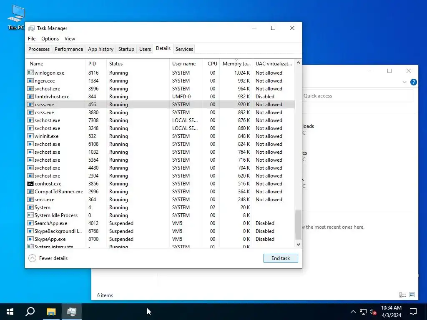Sort by the PID column header
The width and height of the screenshot is (427, 320).
(96, 64)
